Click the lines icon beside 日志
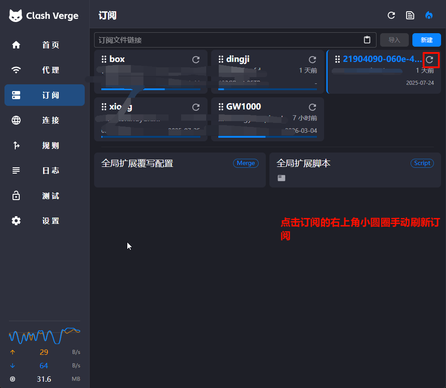 point(16,170)
